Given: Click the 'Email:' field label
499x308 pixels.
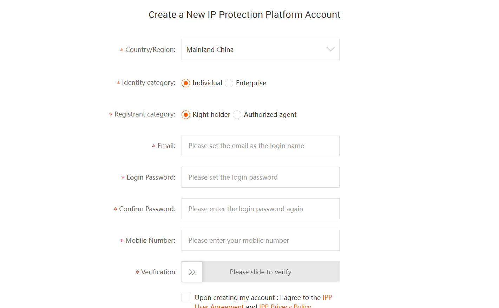Looking at the screenshot, I should pos(166,146).
